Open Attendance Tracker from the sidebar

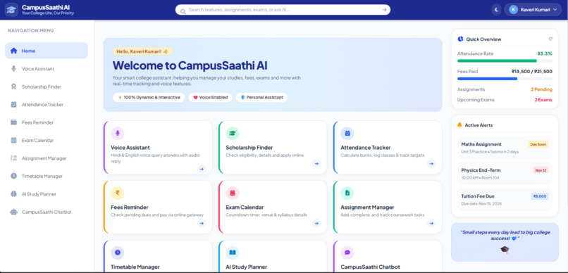tap(47, 105)
